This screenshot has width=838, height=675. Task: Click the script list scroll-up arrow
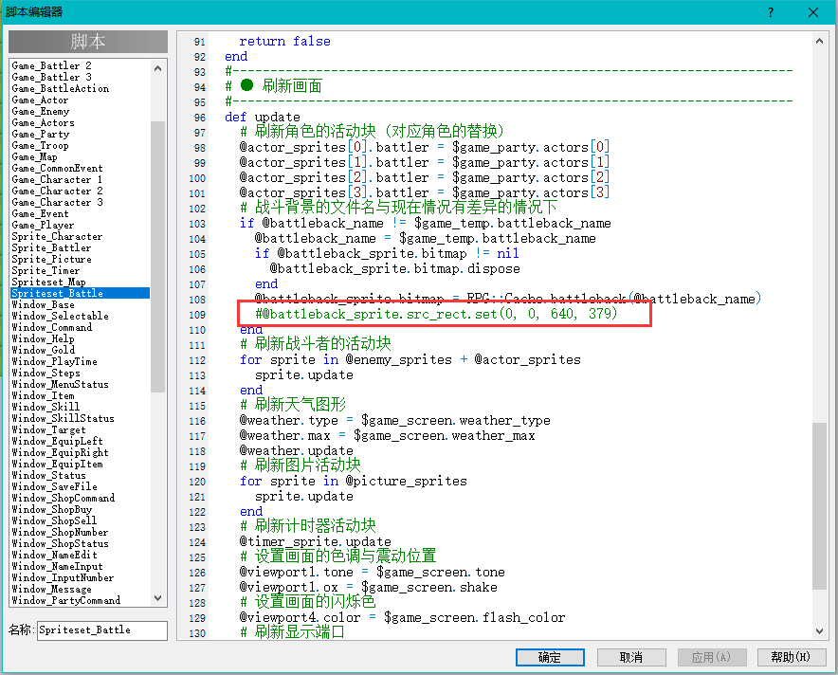[157, 68]
